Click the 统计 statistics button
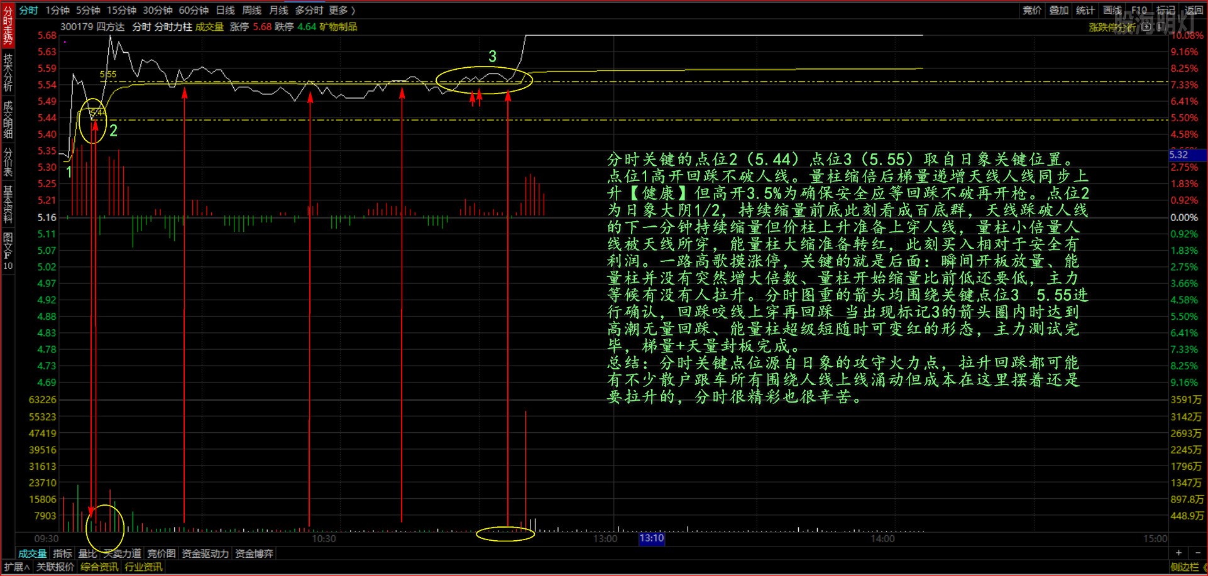Viewport: 1208px width, 576px height. point(1085,10)
